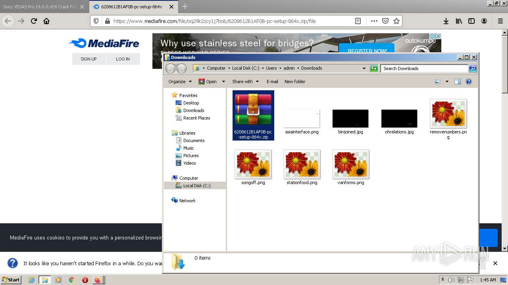This screenshot has height=285, width=508.
Task: Open the Windows Start menu
Action: tap(11, 279)
